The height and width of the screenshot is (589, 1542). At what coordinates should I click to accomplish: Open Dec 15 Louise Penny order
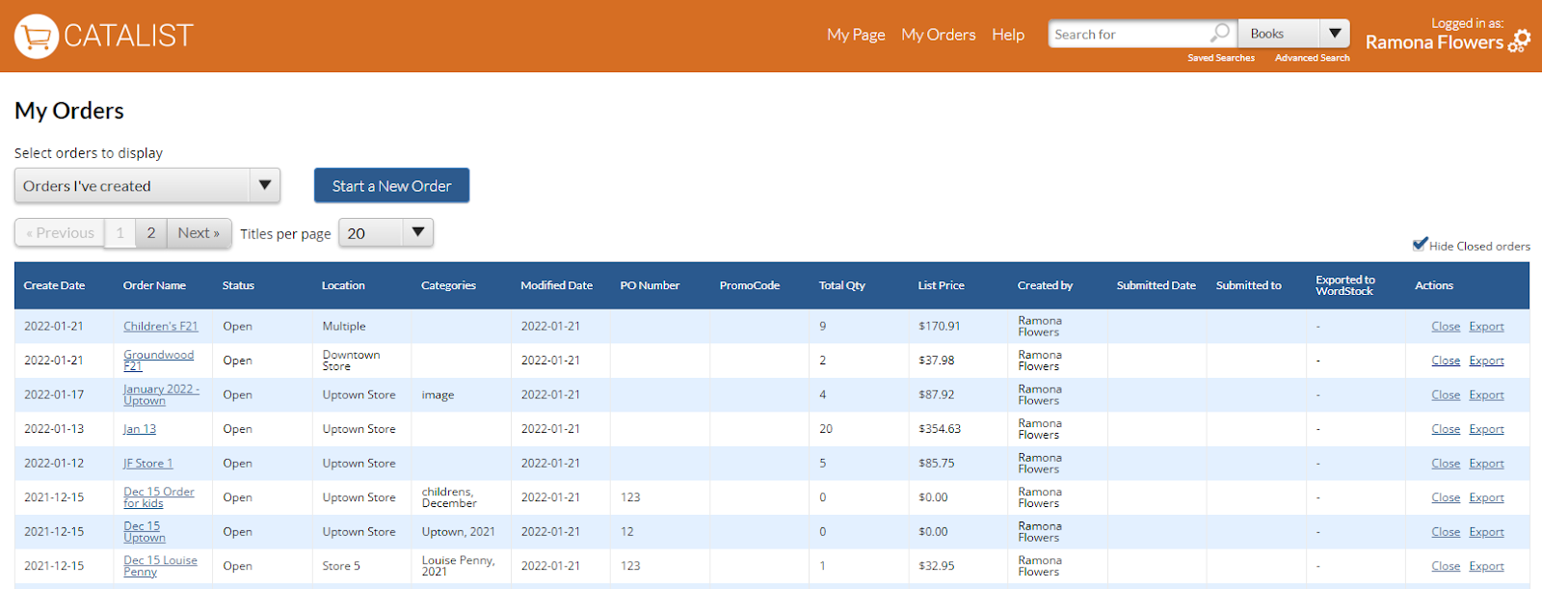pyautogui.click(x=160, y=566)
